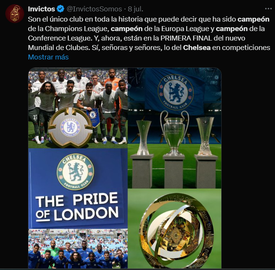Click the blue Chelsea pennant held by player
275x270 pixels.
tap(93, 117)
